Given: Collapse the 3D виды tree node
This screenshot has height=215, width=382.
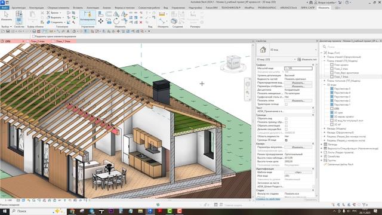Looking at the screenshot, I should tap(325, 85).
